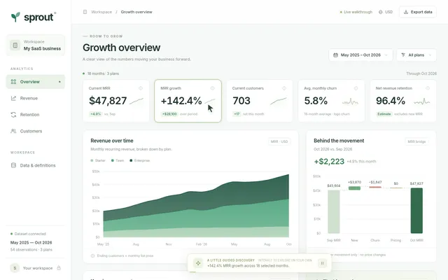Open the Revenue section
Image resolution: width=448 pixels, height=280 pixels.
click(x=36, y=98)
